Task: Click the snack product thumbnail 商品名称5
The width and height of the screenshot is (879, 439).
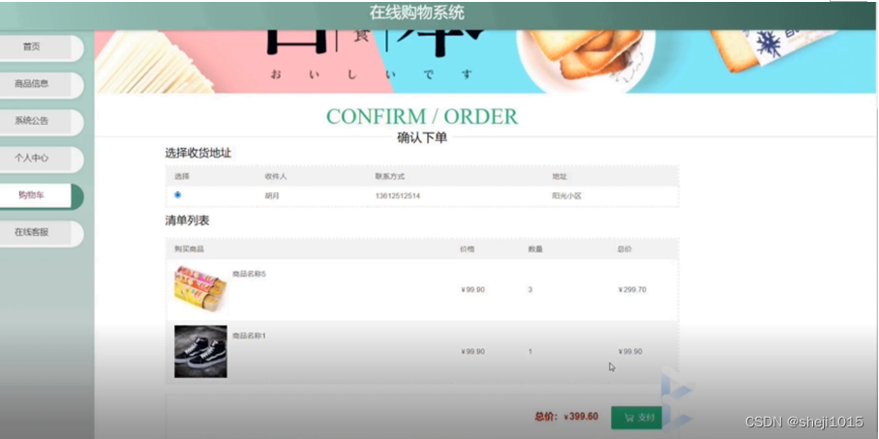Action: click(x=200, y=289)
